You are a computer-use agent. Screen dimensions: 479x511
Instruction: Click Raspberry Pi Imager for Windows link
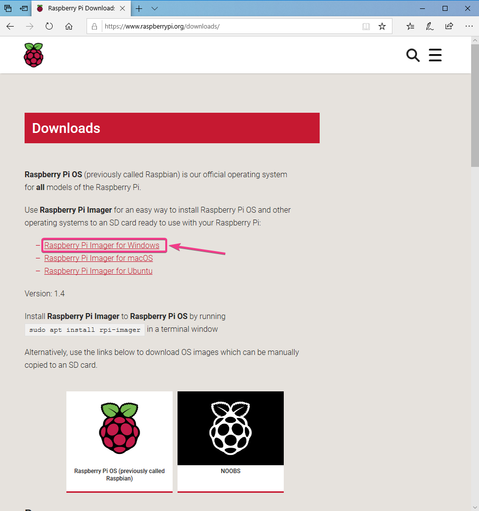pos(102,245)
